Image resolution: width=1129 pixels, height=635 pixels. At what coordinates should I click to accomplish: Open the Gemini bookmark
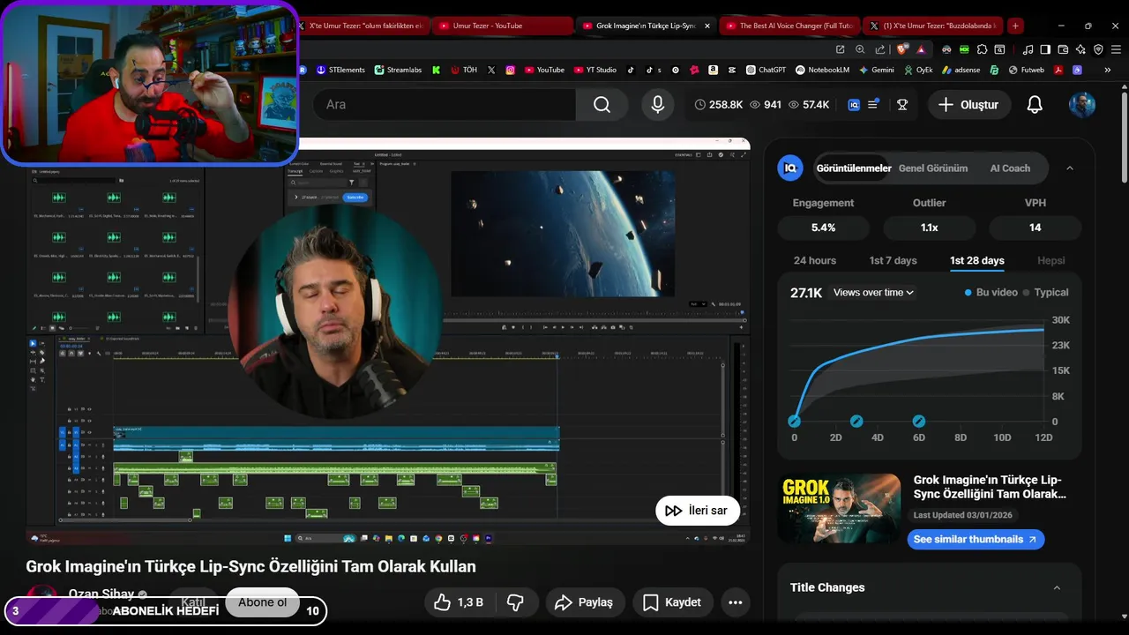click(877, 70)
